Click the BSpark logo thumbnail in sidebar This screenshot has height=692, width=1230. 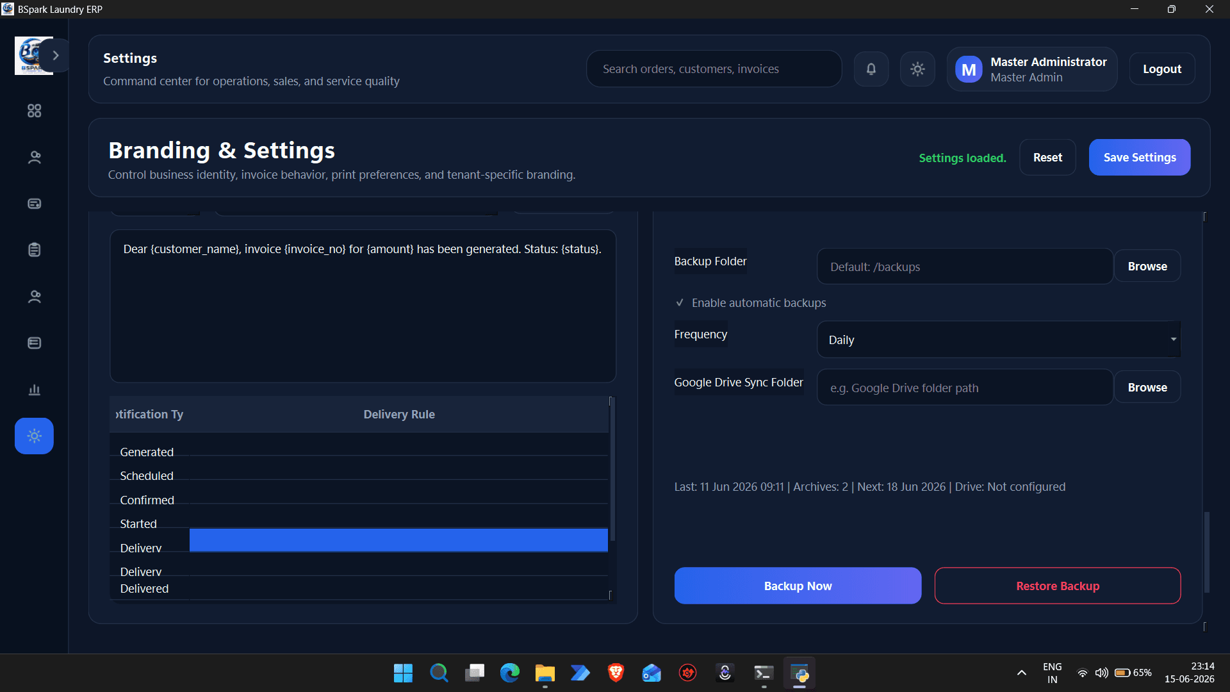[x=29, y=56]
